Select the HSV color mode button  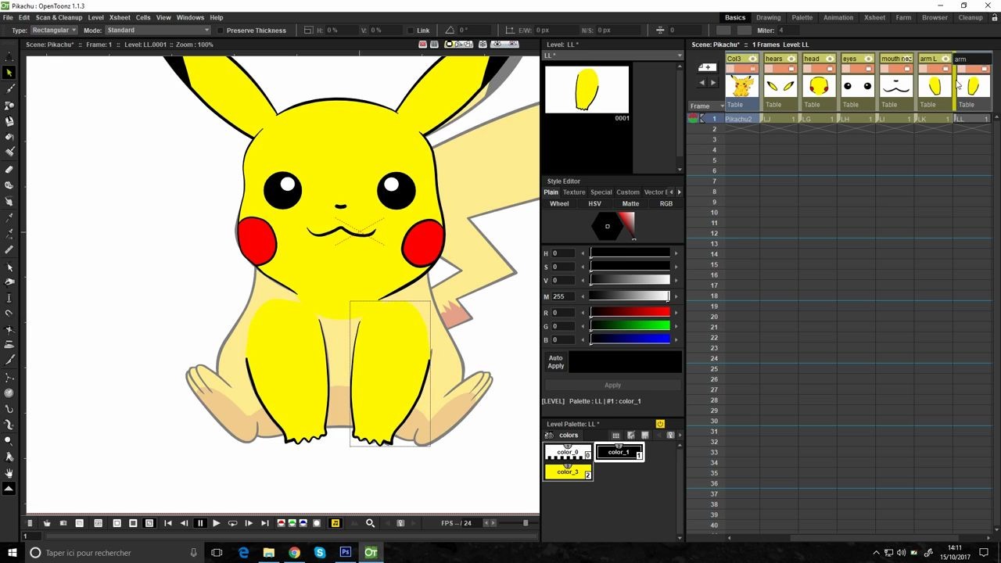[594, 203]
